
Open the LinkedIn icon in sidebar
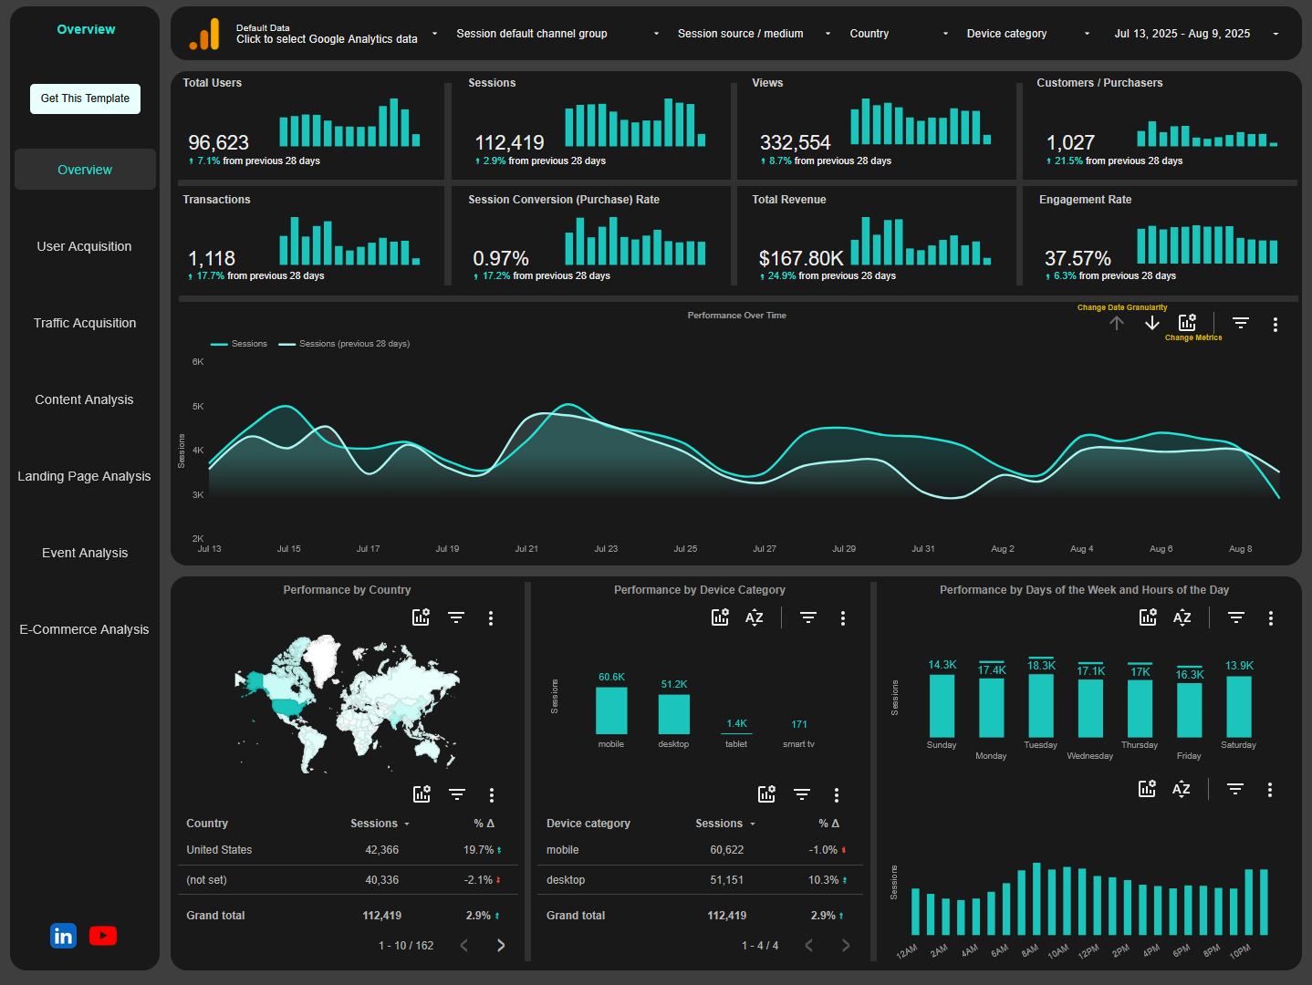click(x=63, y=936)
